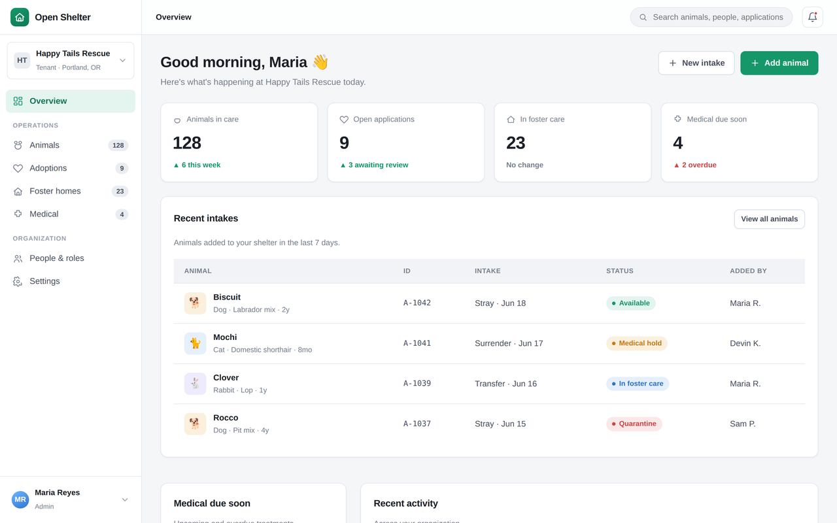This screenshot has width=837, height=523.
Task: Click the Mochi animal name
Action: click(x=225, y=337)
